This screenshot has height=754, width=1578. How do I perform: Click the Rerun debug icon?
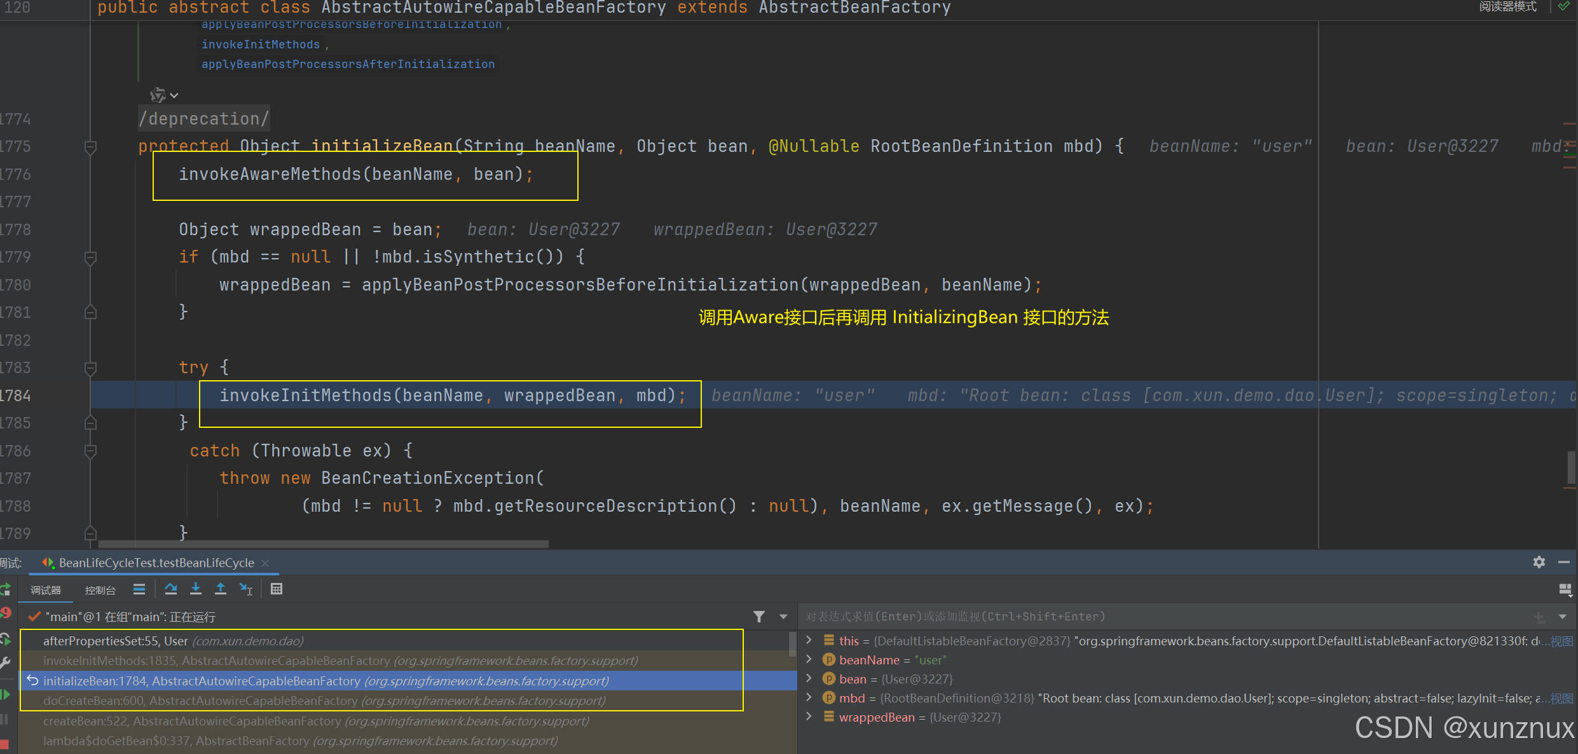pyautogui.click(x=5, y=589)
